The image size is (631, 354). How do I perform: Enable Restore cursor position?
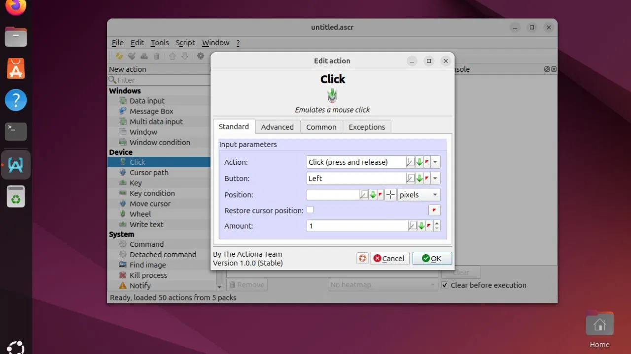pos(311,210)
